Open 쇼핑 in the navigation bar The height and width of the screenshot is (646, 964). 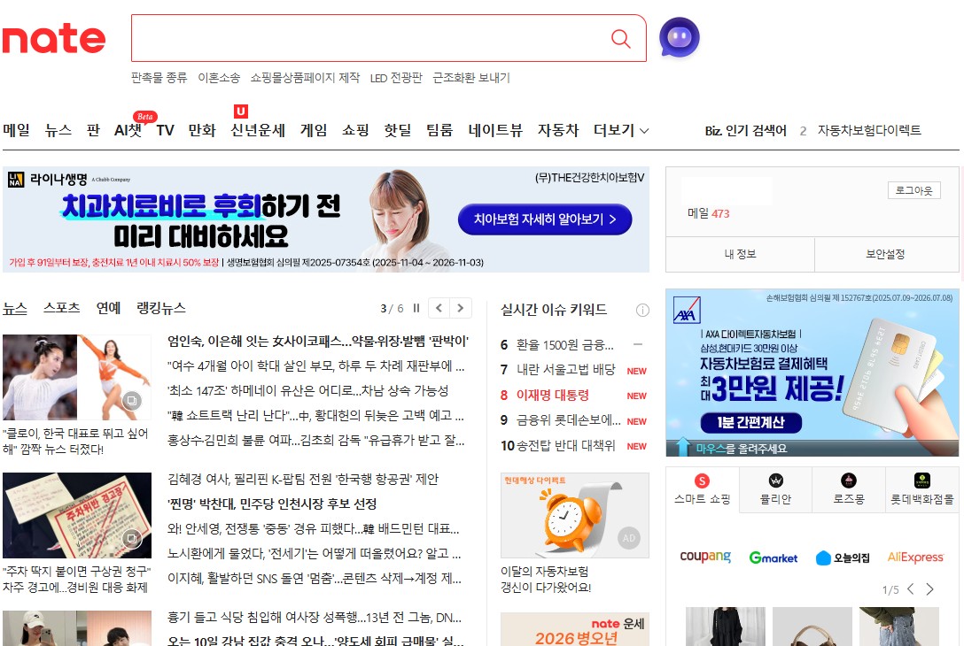[355, 130]
